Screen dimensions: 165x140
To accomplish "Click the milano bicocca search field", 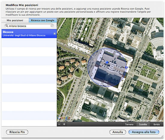I will [29, 26].
